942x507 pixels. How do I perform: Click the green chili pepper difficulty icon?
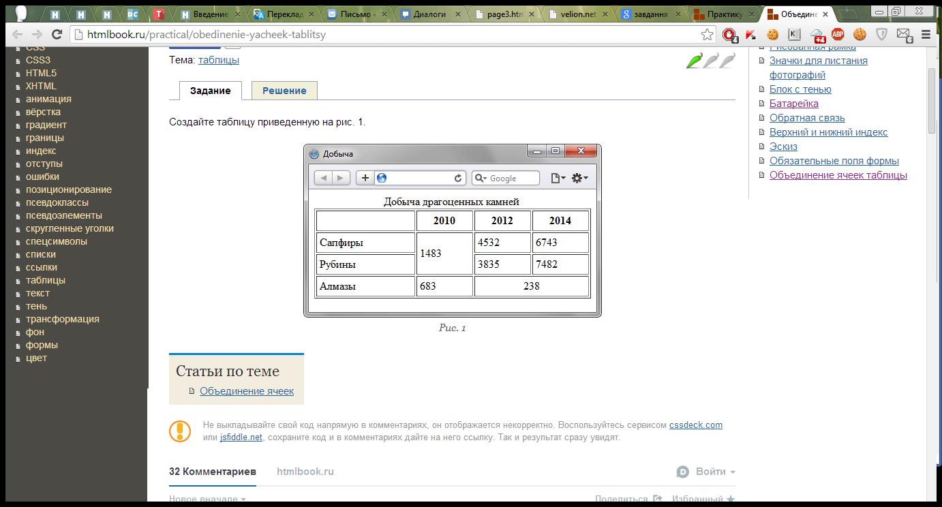(694, 60)
